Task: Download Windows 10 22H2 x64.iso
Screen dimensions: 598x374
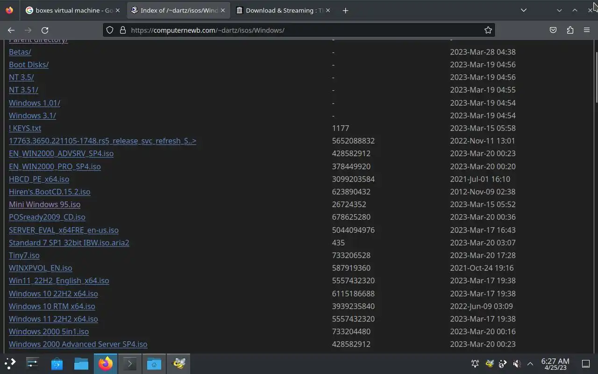Action: (53, 294)
